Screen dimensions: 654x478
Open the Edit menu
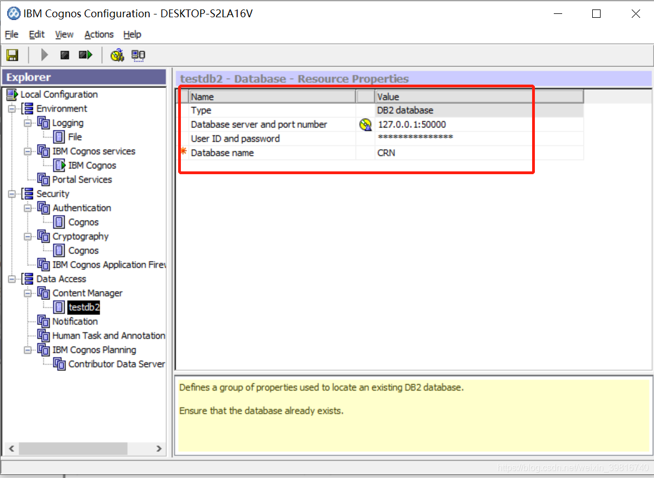click(x=37, y=35)
